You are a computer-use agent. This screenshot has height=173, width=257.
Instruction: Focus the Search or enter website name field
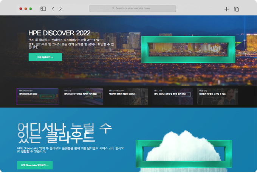(x=132, y=8)
